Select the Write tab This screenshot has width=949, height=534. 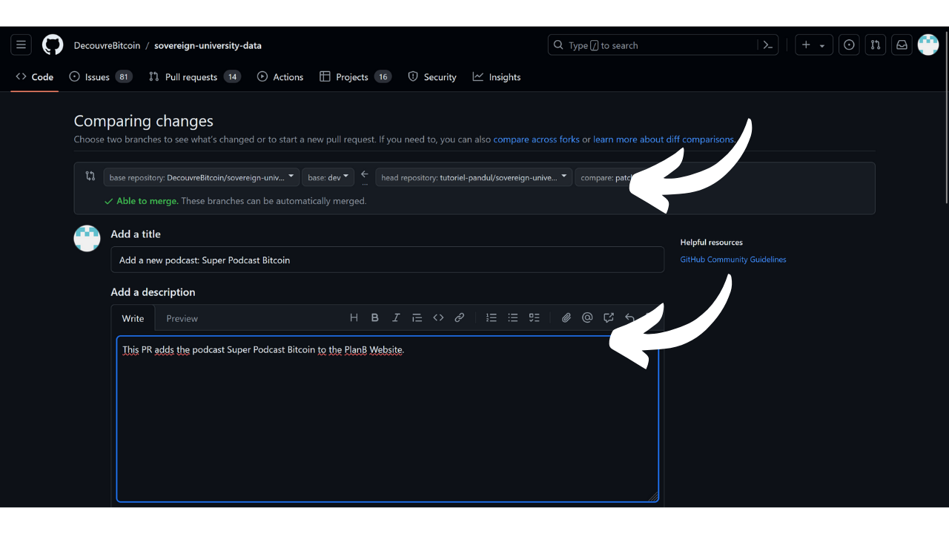coord(133,318)
